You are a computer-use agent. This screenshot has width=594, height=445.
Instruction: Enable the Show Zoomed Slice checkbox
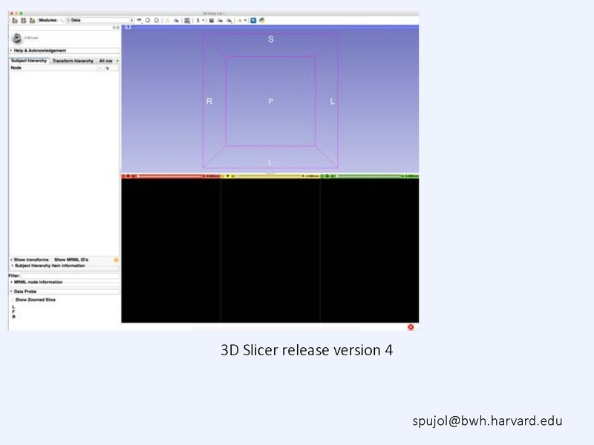13,300
